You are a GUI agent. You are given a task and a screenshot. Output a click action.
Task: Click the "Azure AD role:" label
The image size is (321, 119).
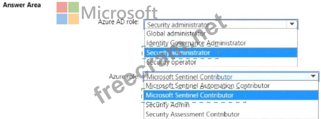pyautogui.click(x=118, y=22)
